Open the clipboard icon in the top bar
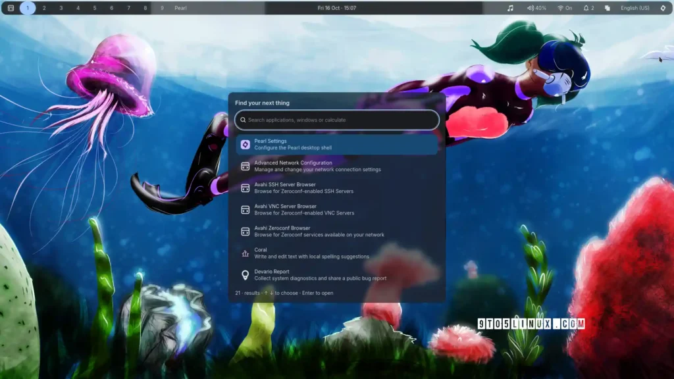 608,8
